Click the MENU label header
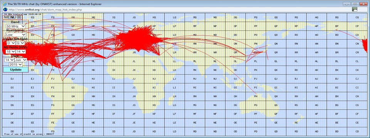Screen dimensions: 370x138 click(10, 17)
